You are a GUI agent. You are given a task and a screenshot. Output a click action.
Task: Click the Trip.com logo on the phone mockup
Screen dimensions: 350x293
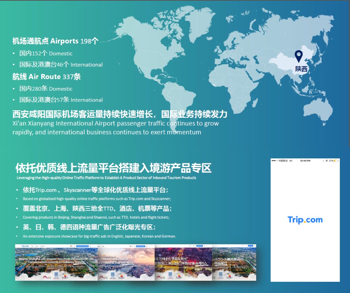[x=304, y=220]
